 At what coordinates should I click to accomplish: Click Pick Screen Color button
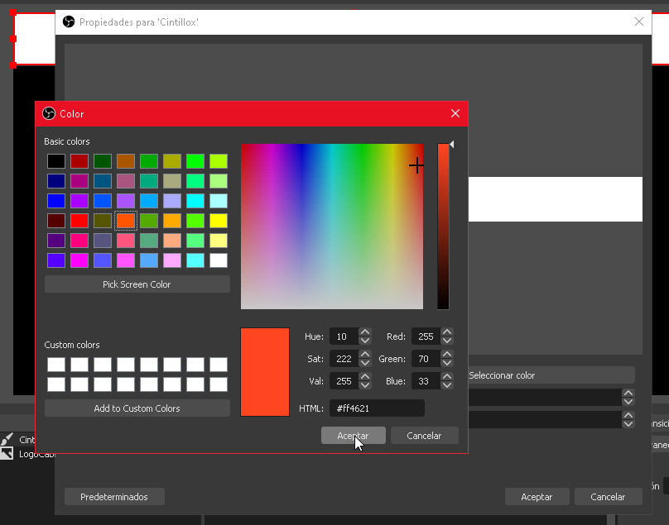click(137, 284)
